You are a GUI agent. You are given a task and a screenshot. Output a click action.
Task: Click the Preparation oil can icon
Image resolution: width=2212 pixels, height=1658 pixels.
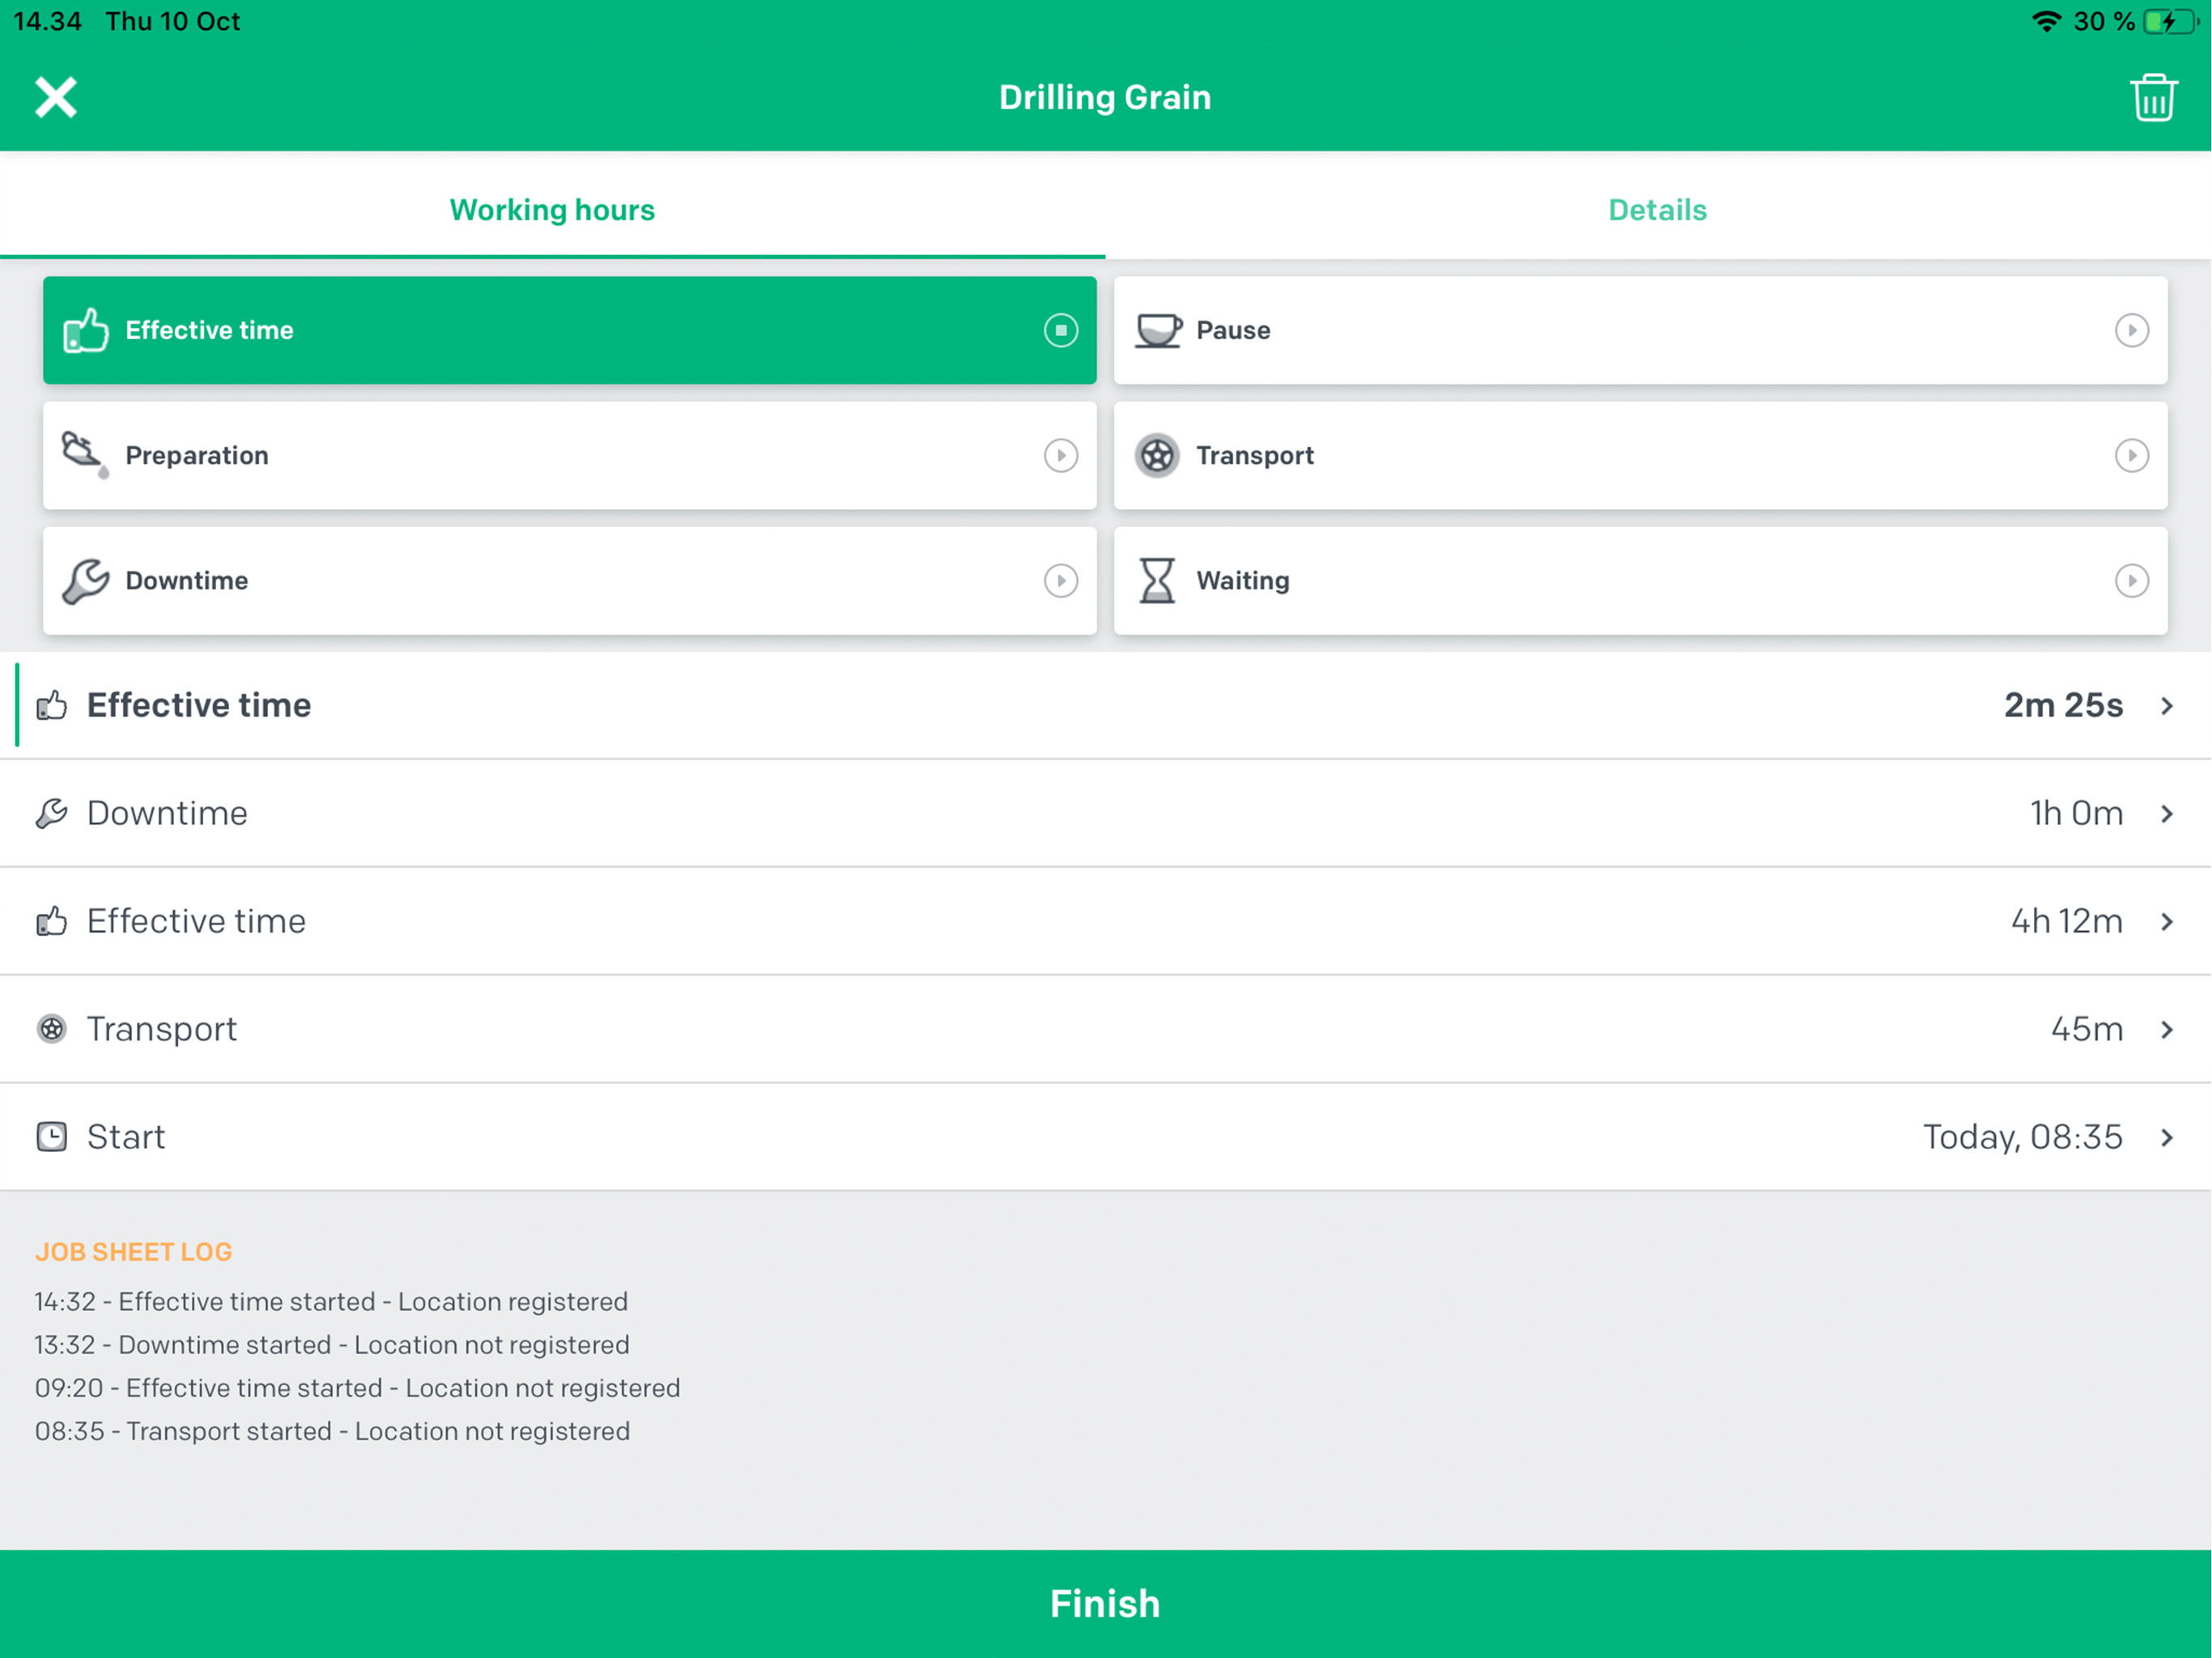tap(84, 455)
